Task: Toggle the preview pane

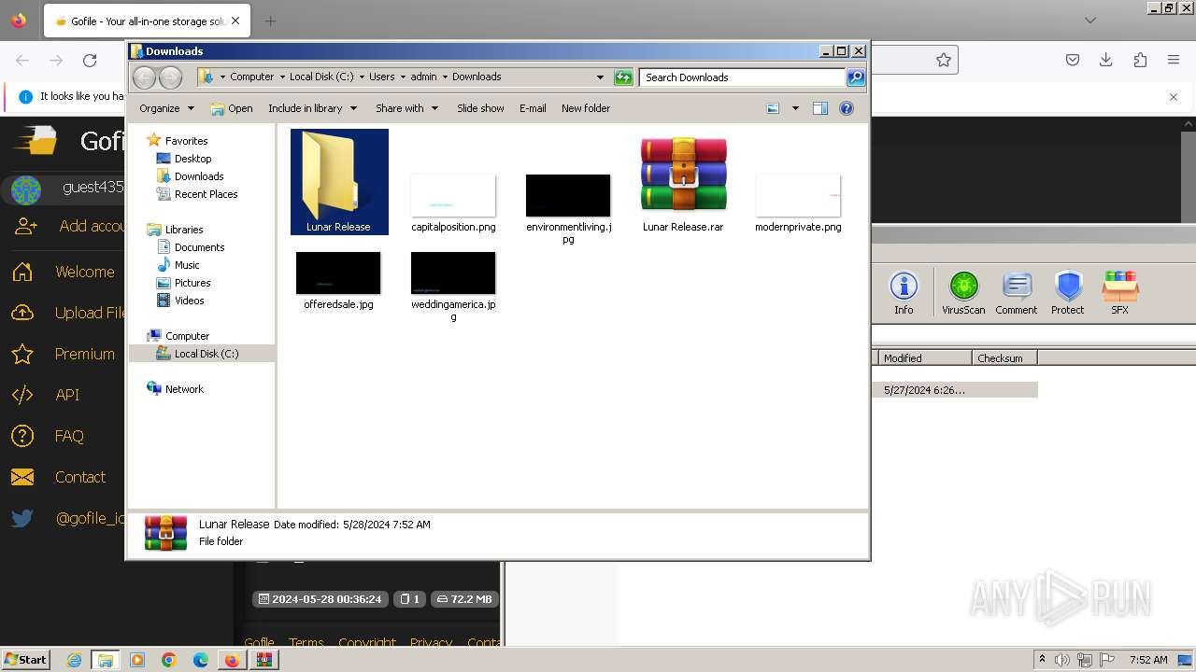Action: click(x=820, y=108)
